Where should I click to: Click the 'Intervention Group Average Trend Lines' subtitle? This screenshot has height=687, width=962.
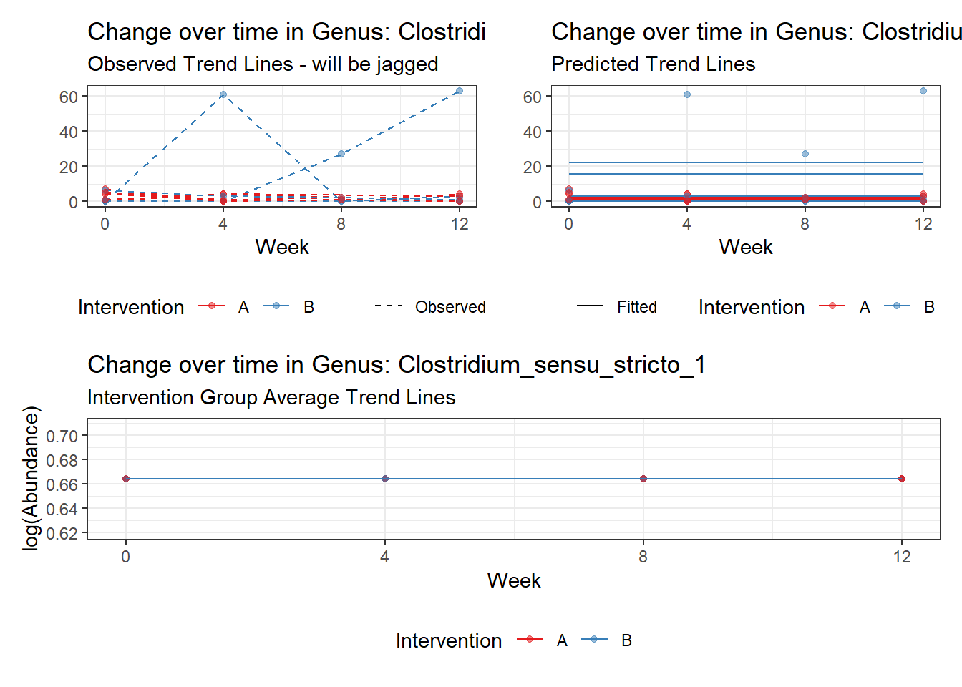coord(271,397)
